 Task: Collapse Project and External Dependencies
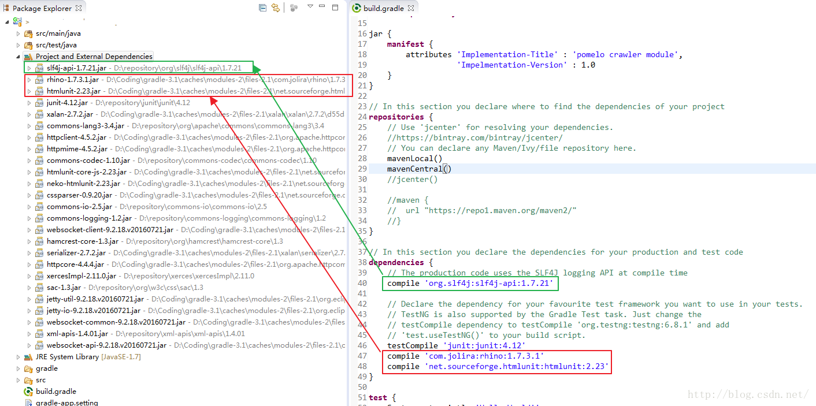click(18, 57)
